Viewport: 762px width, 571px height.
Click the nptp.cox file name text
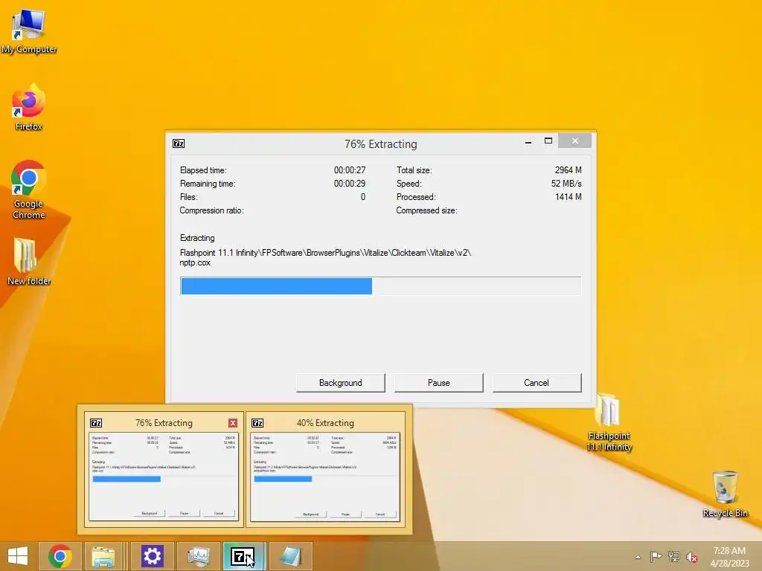(195, 262)
